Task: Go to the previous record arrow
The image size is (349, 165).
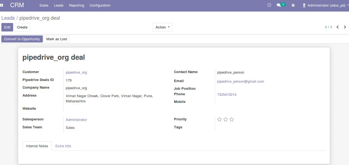Action: tap(337, 27)
